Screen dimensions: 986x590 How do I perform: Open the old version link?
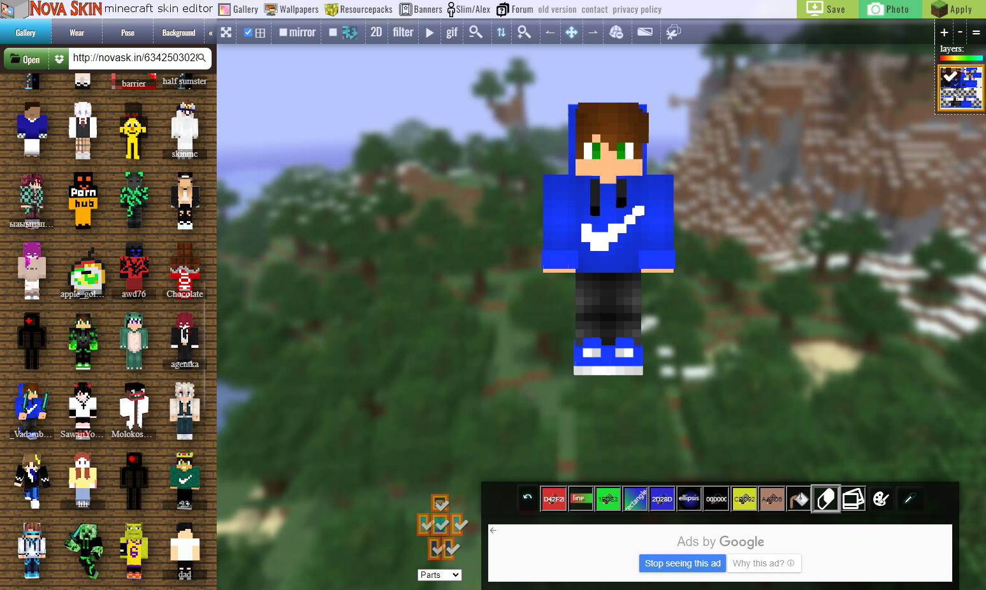tap(557, 10)
